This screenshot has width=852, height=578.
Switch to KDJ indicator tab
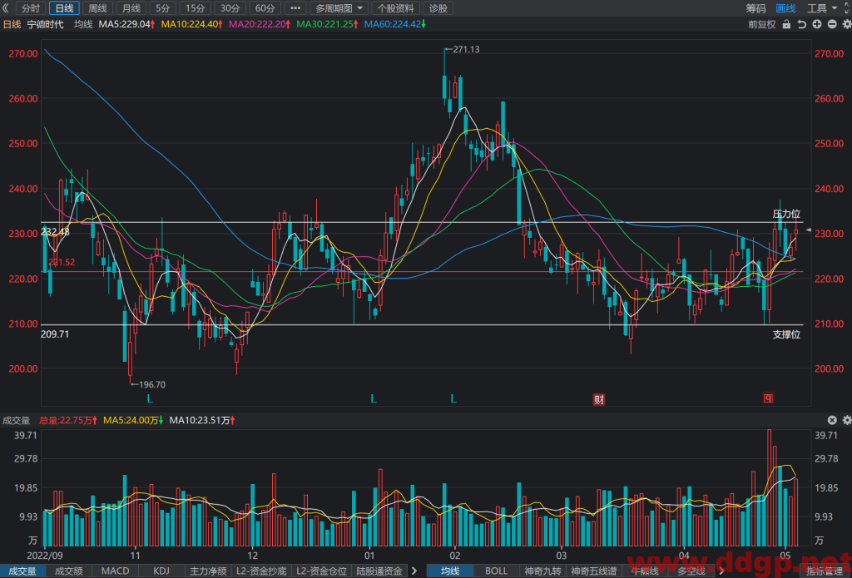tap(161, 571)
